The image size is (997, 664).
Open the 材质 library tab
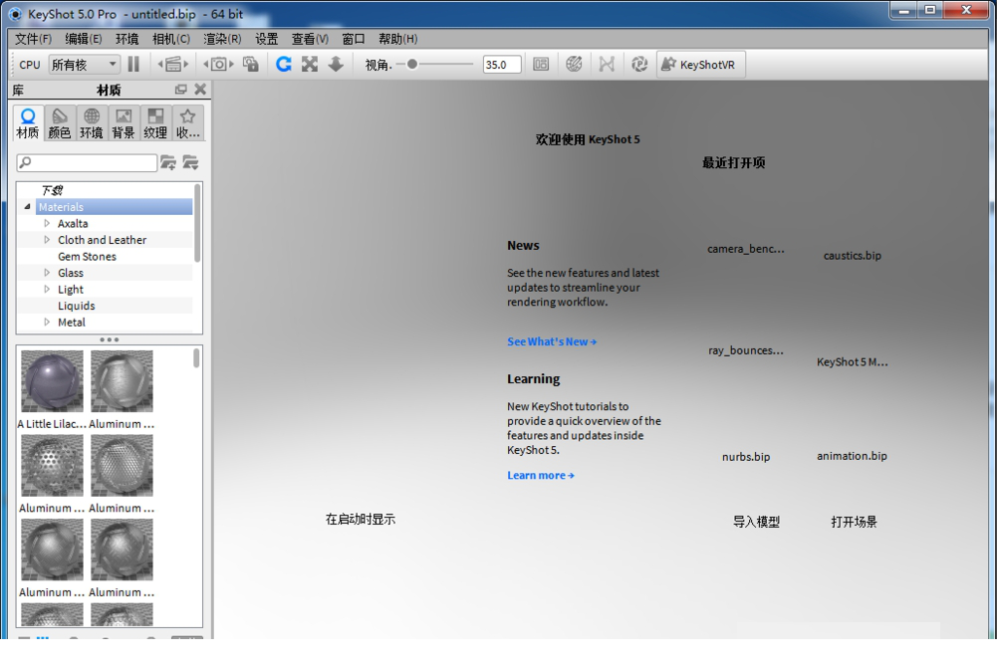coord(28,123)
